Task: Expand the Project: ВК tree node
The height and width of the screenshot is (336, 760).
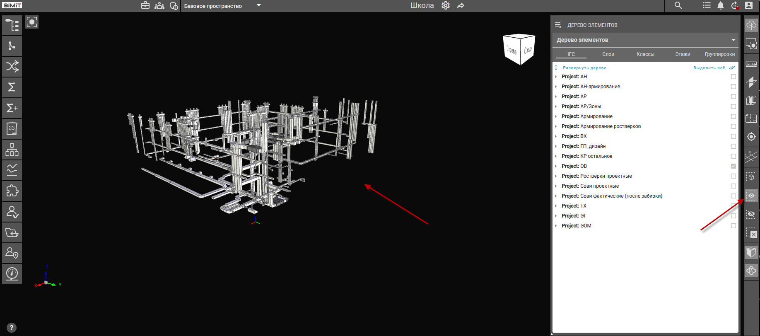Action: [x=556, y=136]
